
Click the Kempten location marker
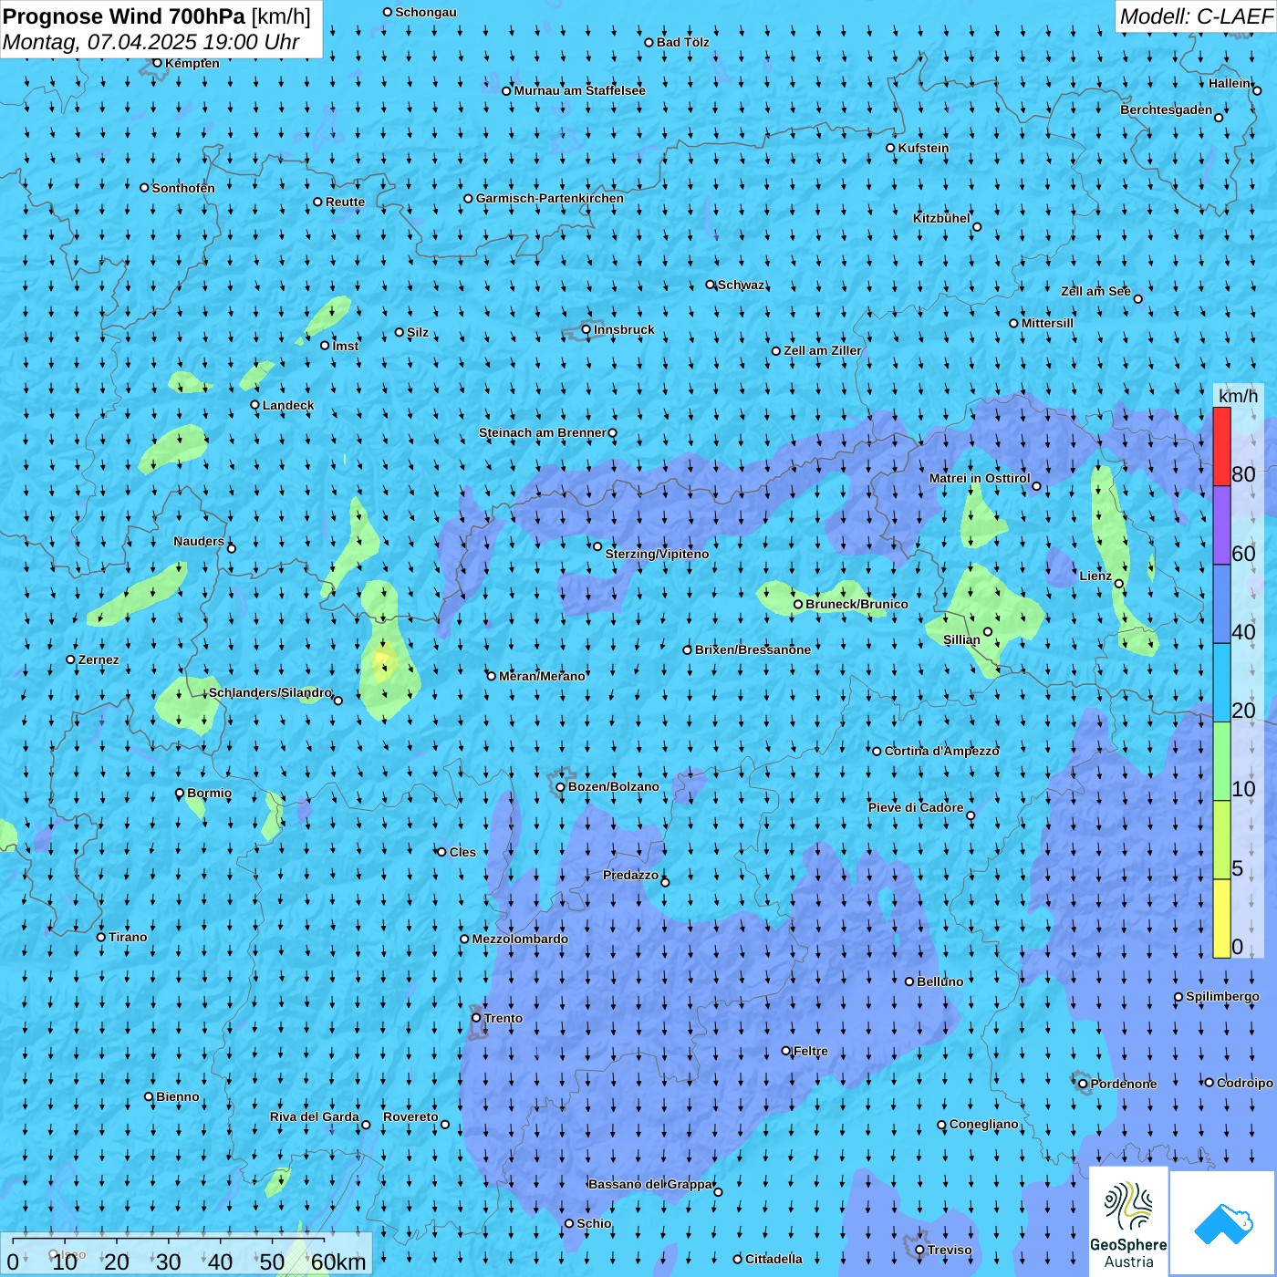(x=157, y=63)
